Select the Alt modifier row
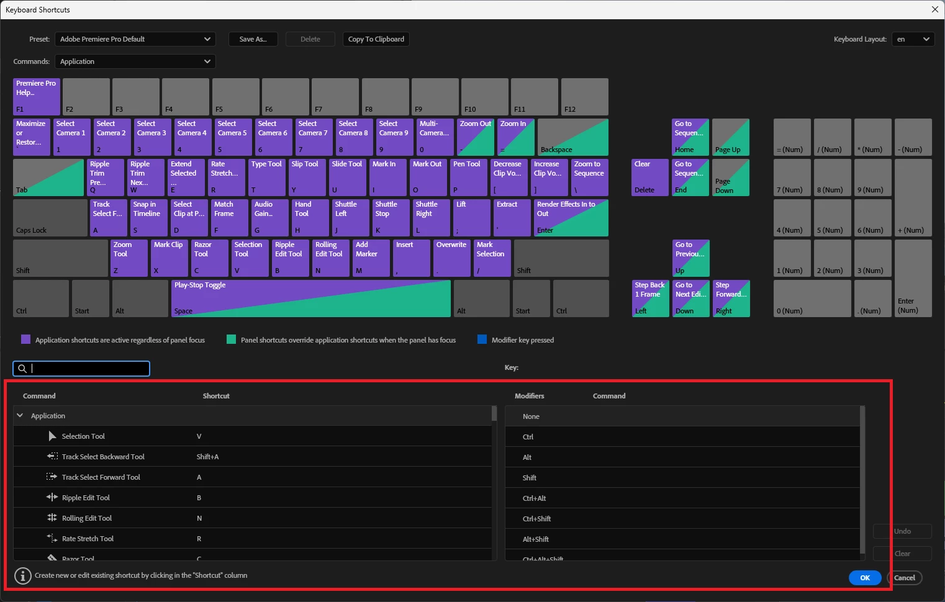 click(x=682, y=457)
